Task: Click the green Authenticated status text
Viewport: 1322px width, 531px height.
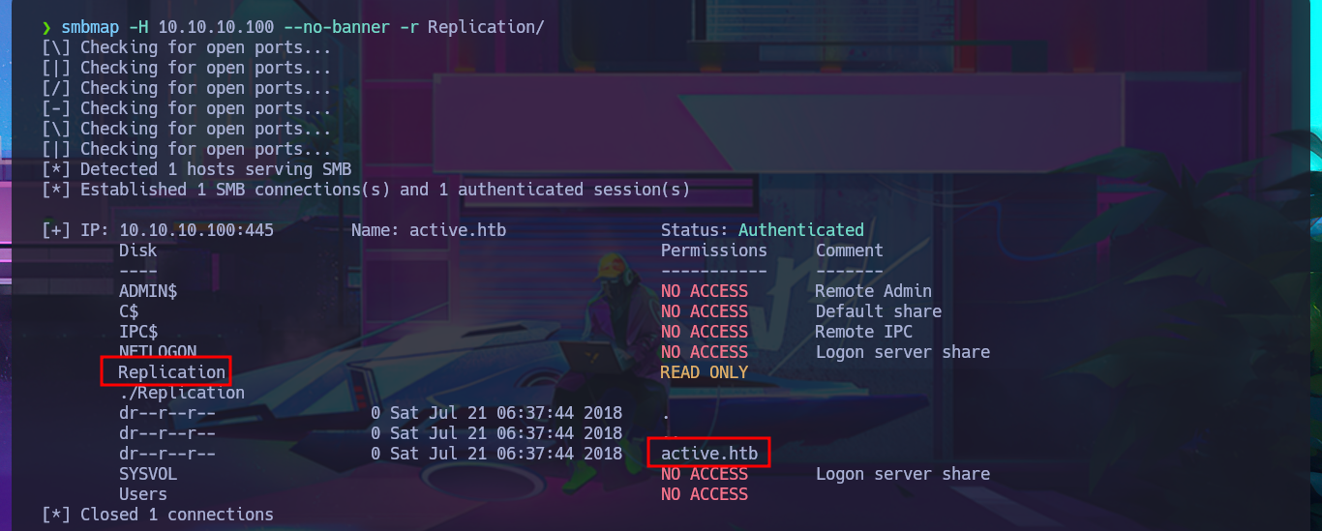Action: click(x=801, y=230)
